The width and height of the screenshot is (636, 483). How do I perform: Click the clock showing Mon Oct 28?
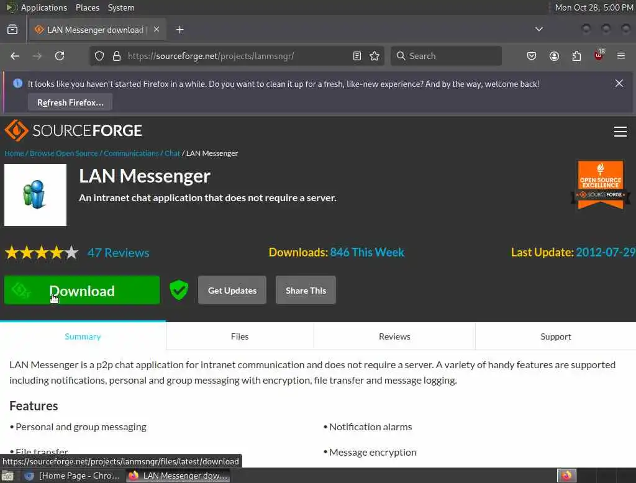click(x=594, y=7)
